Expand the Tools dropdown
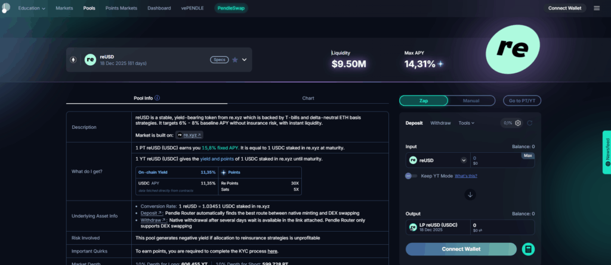 (x=466, y=123)
